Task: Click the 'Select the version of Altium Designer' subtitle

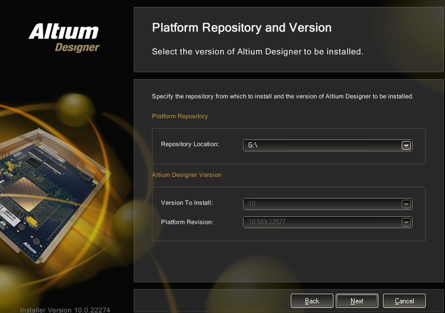Action: 257,52
